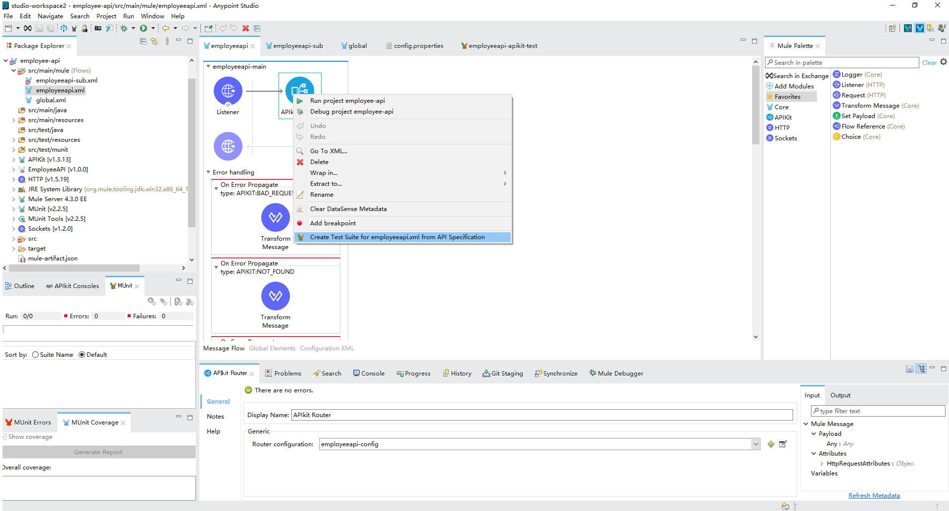Click the Search in palette input field
The image size is (949, 511).
pos(842,62)
